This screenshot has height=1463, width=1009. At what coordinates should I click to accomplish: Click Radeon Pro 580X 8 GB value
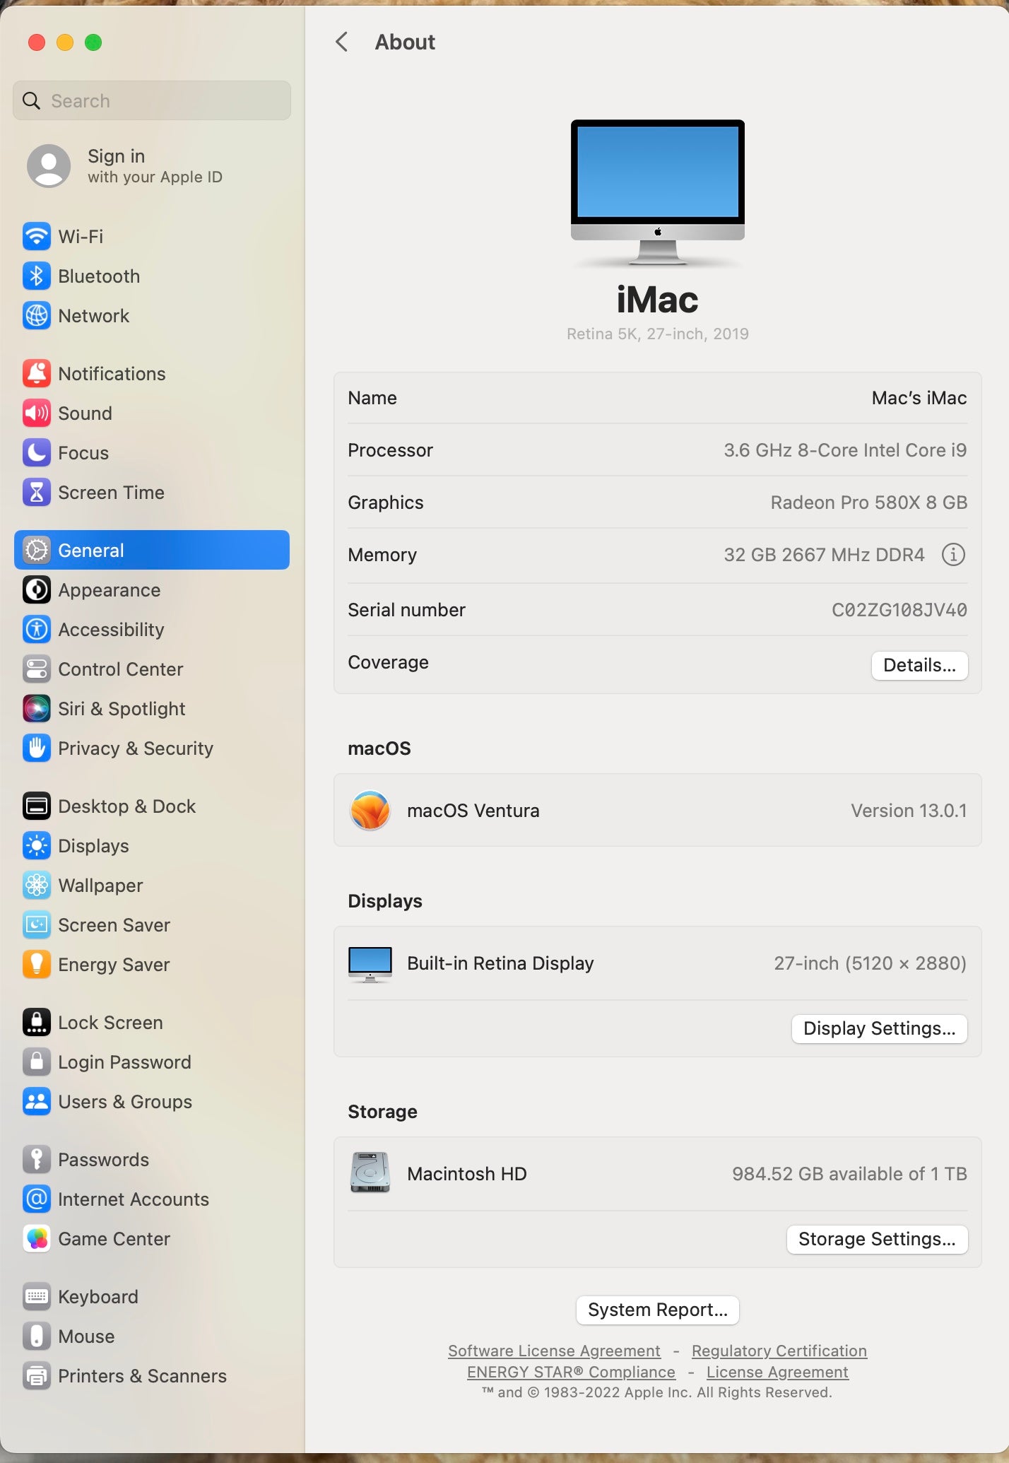[869, 503]
